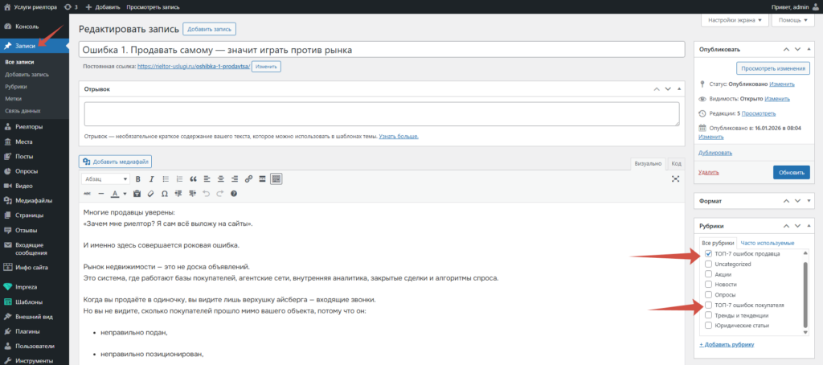The image size is (823, 365).
Task: Open the Часто используемые categories tab
Action: 767,243
